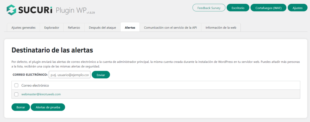The height and width of the screenshot is (122, 310).
Task: Open Cortafuegos (WAF) page
Action: click(x=268, y=8)
